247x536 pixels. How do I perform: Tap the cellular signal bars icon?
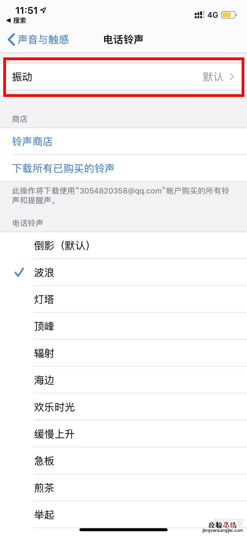pyautogui.click(x=199, y=15)
